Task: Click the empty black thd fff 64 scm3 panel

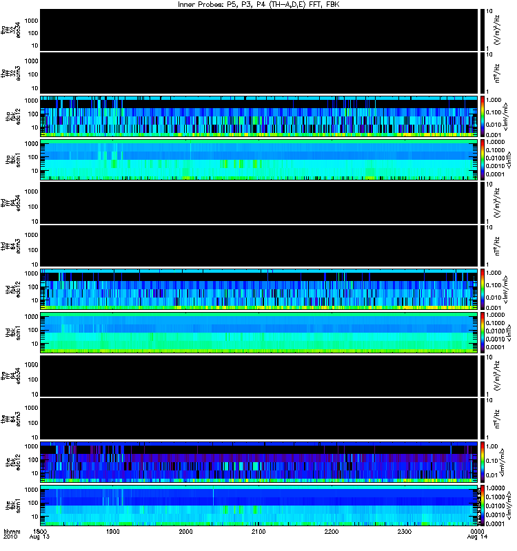Action: click(x=259, y=246)
